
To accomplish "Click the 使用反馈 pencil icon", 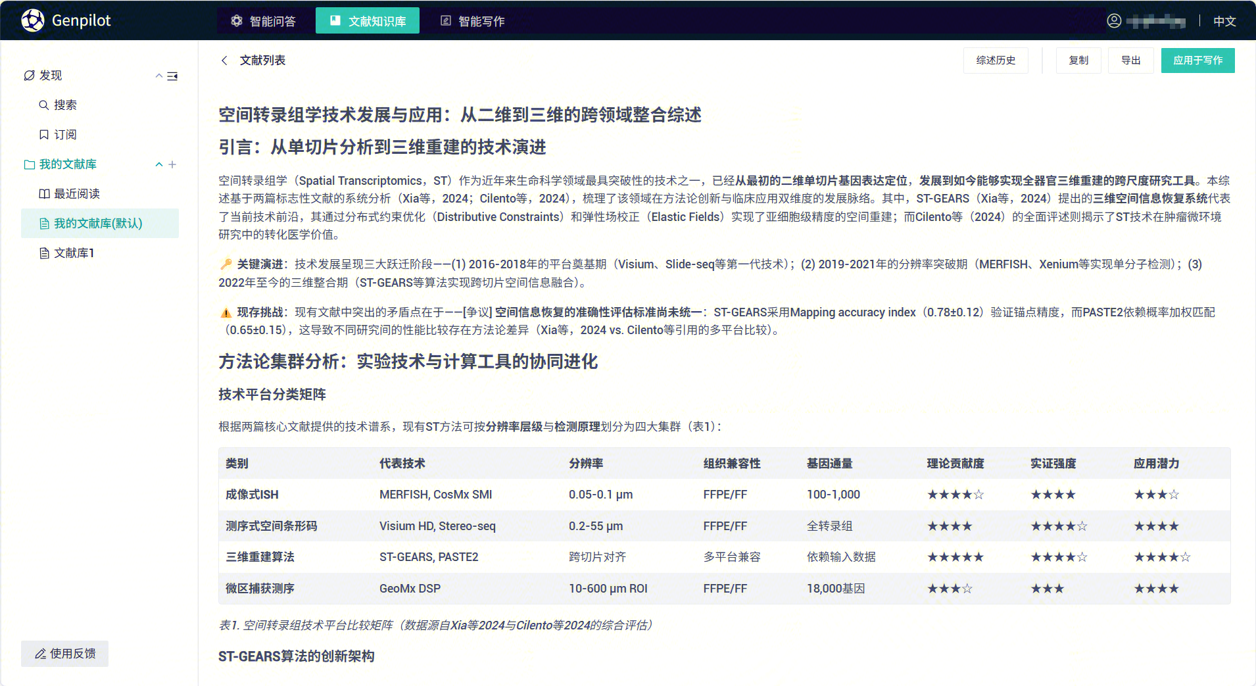I will point(40,654).
